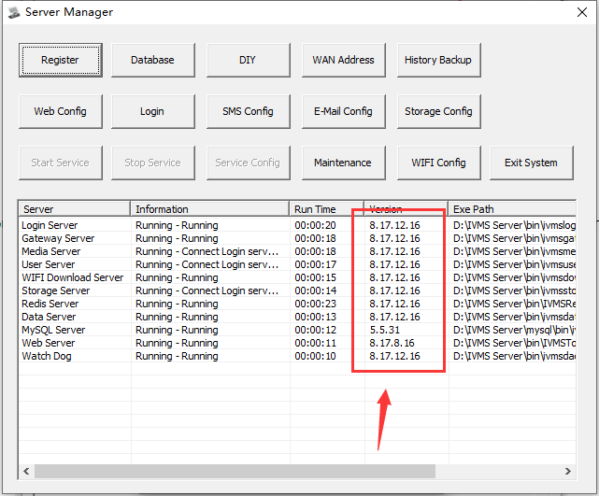Click the horizontal scrollbar thumb

click(235, 471)
